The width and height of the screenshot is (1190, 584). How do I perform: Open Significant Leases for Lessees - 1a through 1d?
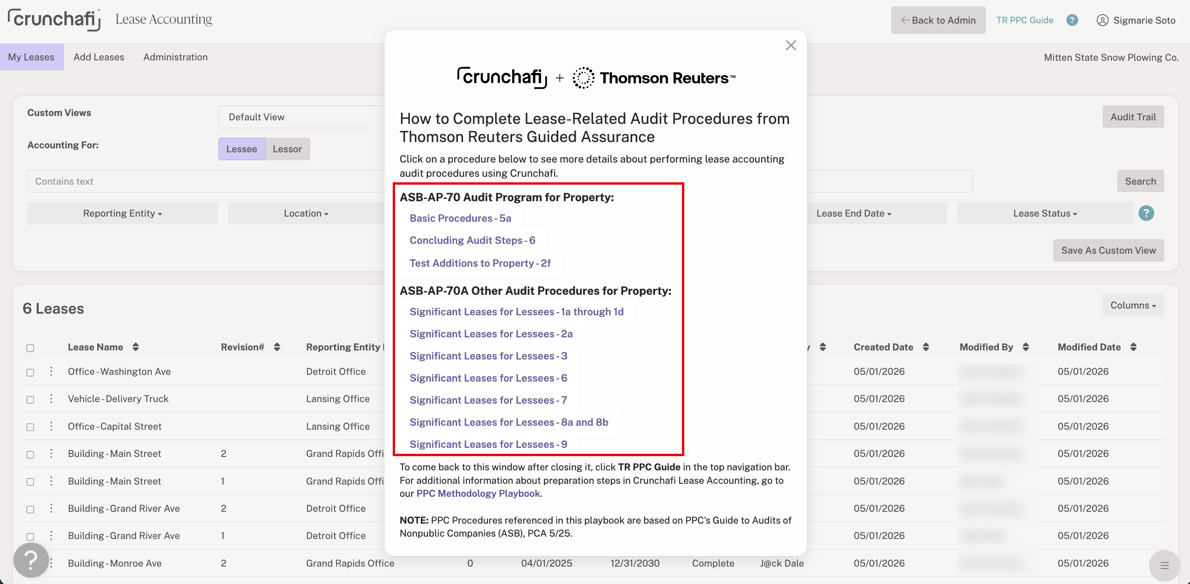(516, 311)
